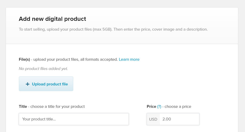This screenshot has width=245, height=132.
Task: Follow the Learn more link
Action: coord(129,59)
